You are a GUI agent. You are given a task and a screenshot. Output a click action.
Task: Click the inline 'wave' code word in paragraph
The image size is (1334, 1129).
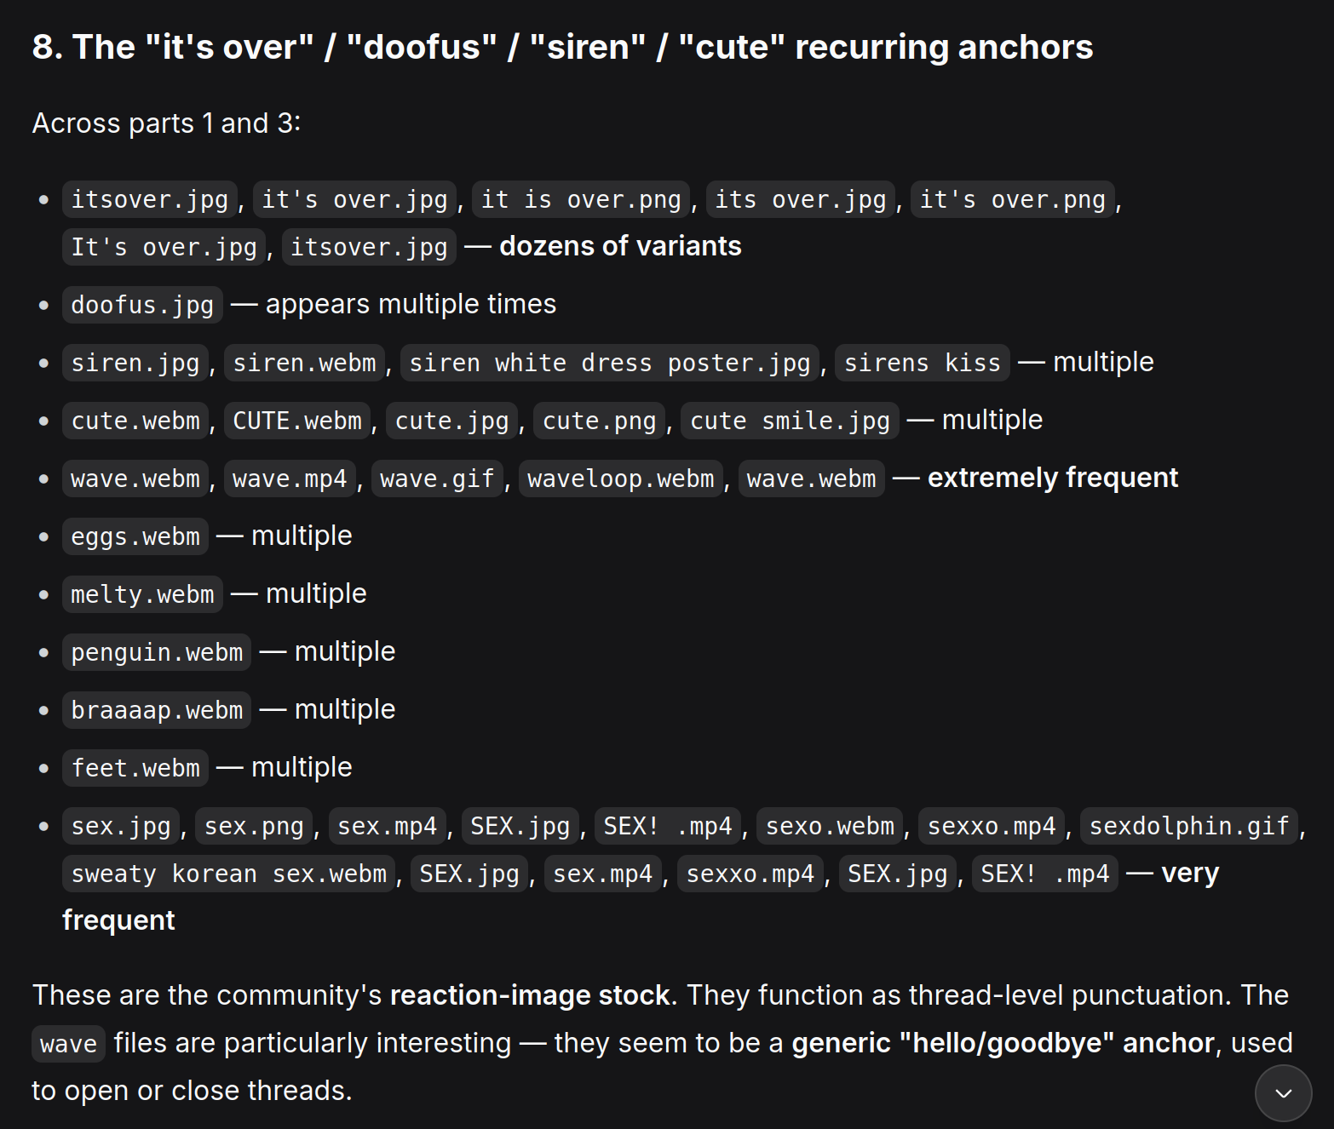click(68, 1044)
